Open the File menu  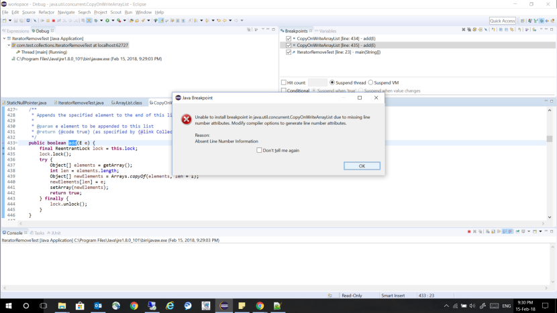click(5, 12)
